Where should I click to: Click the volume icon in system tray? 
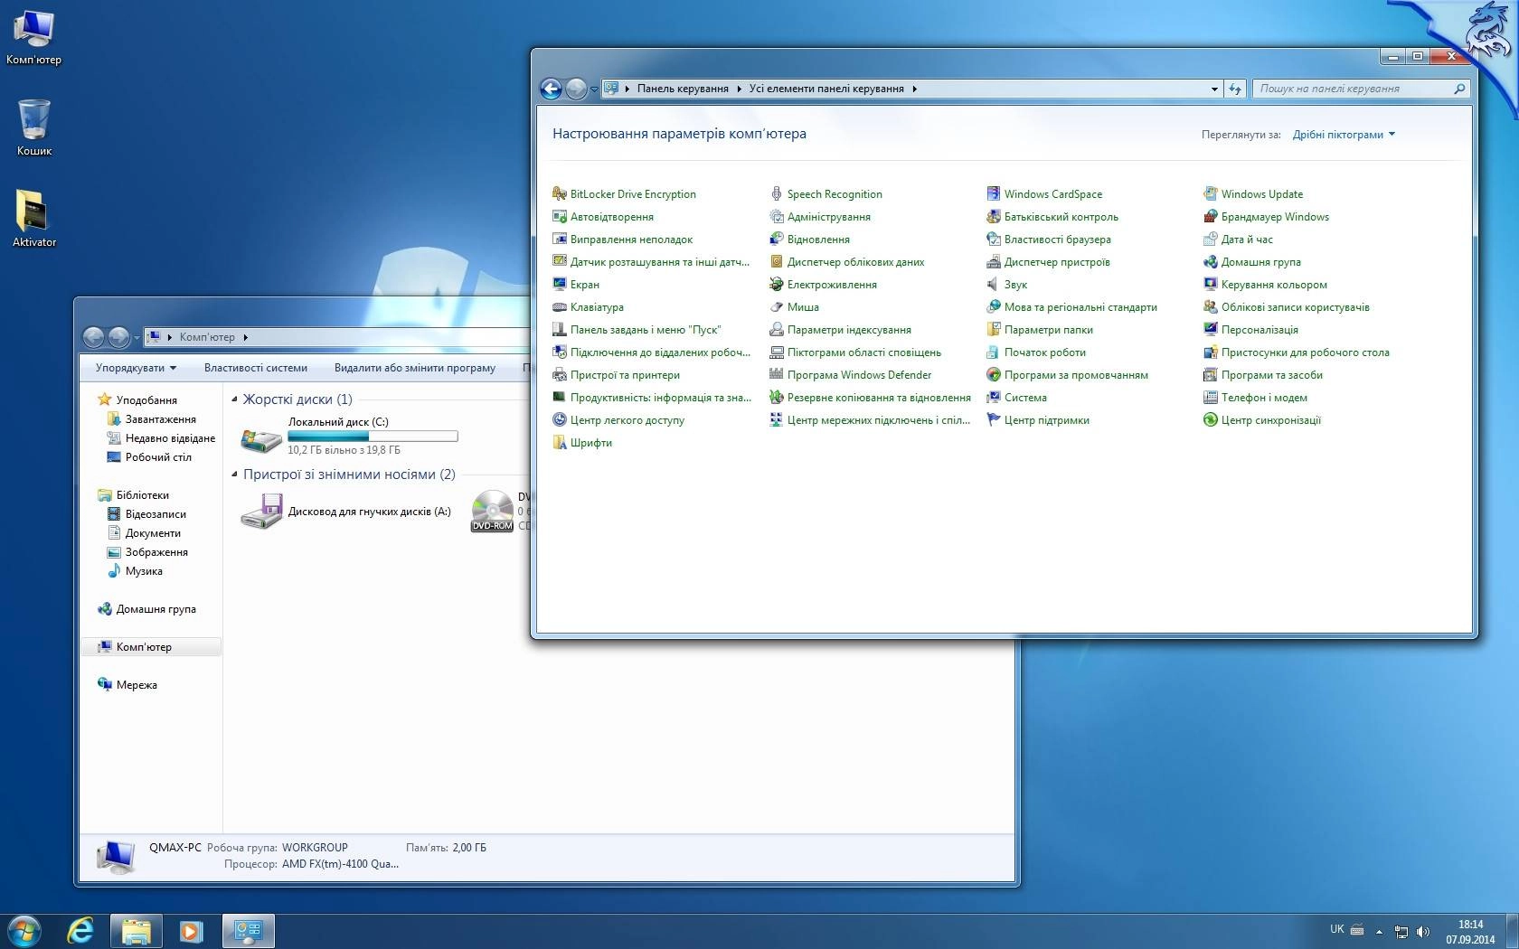[x=1423, y=931]
